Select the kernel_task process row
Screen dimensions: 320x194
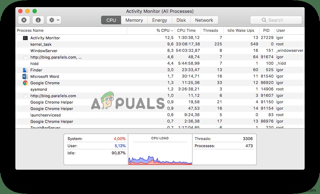pos(160,44)
